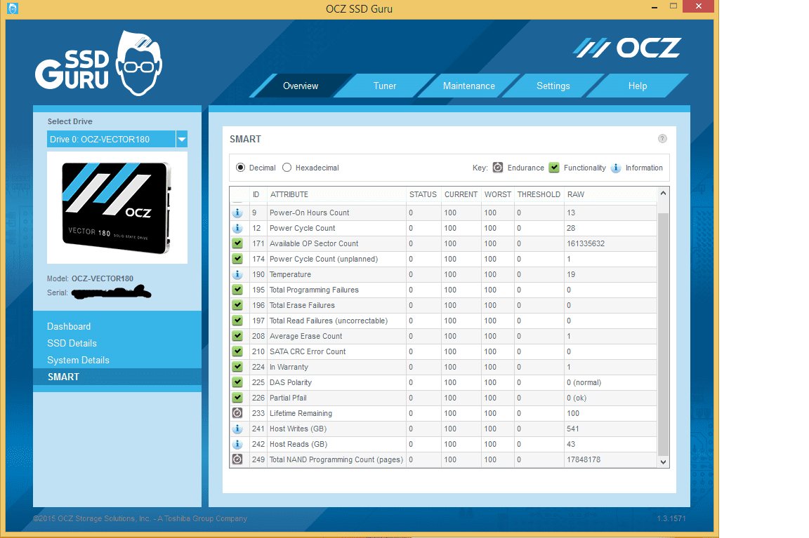Switch to the Overview tab
This screenshot has height=538, width=809.
pos(301,86)
